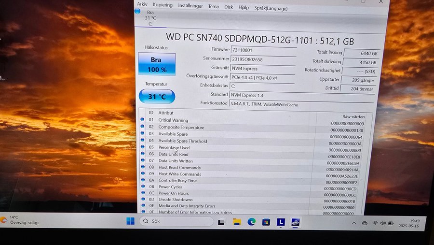Open the Arkiv menu

(142, 4)
